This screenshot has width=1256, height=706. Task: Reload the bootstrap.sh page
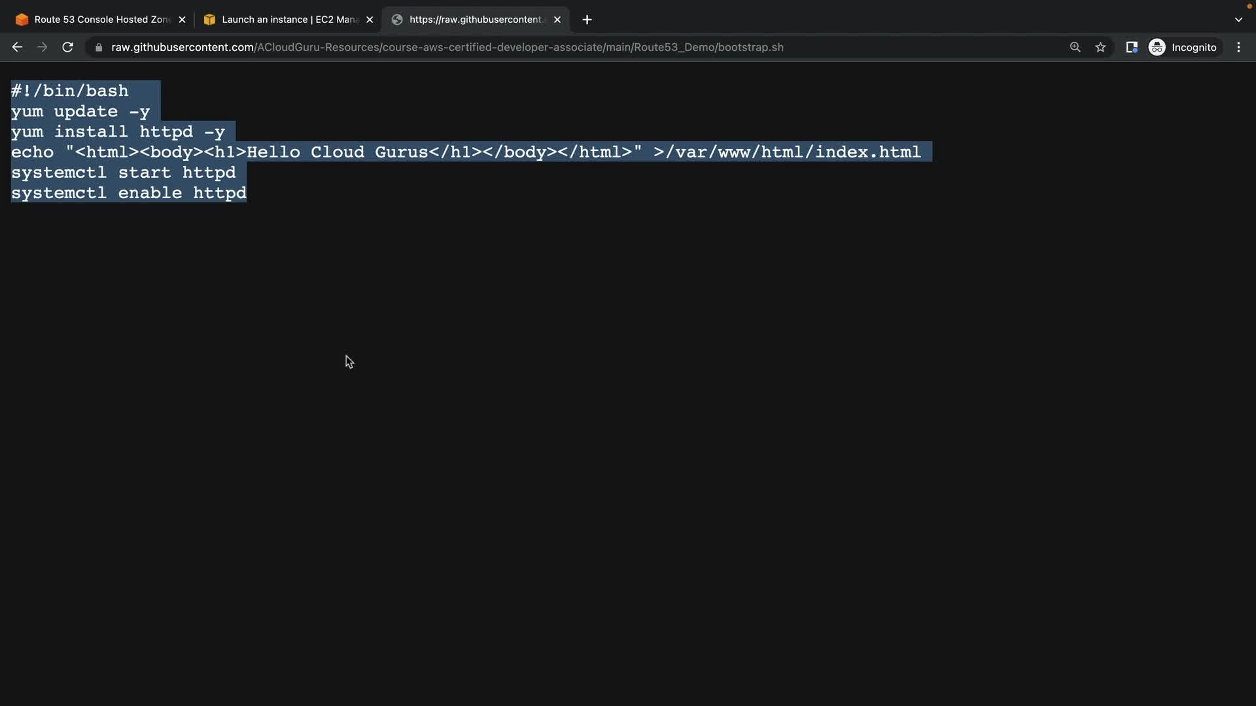[67, 47]
